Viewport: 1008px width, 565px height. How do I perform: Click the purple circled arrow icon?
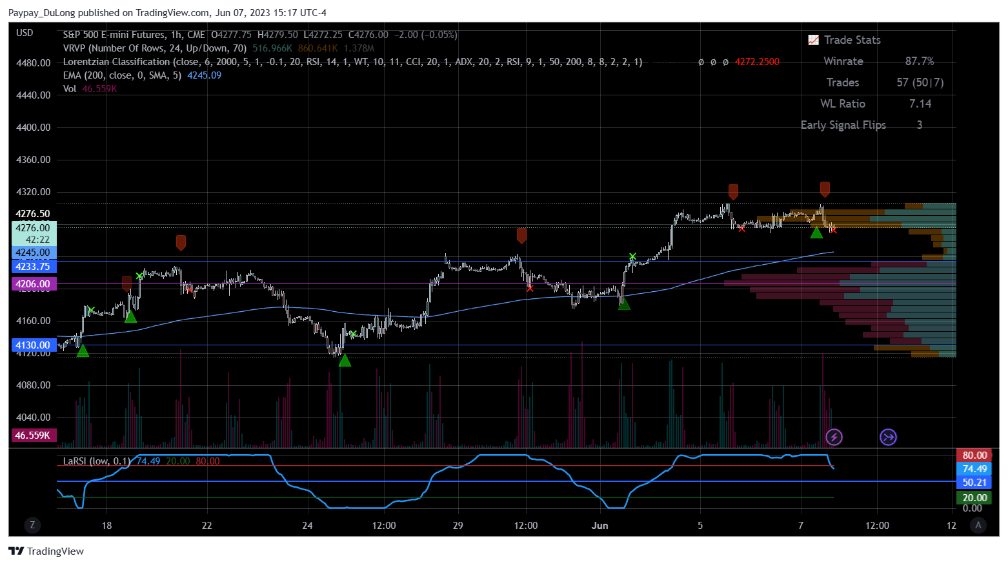tap(888, 437)
